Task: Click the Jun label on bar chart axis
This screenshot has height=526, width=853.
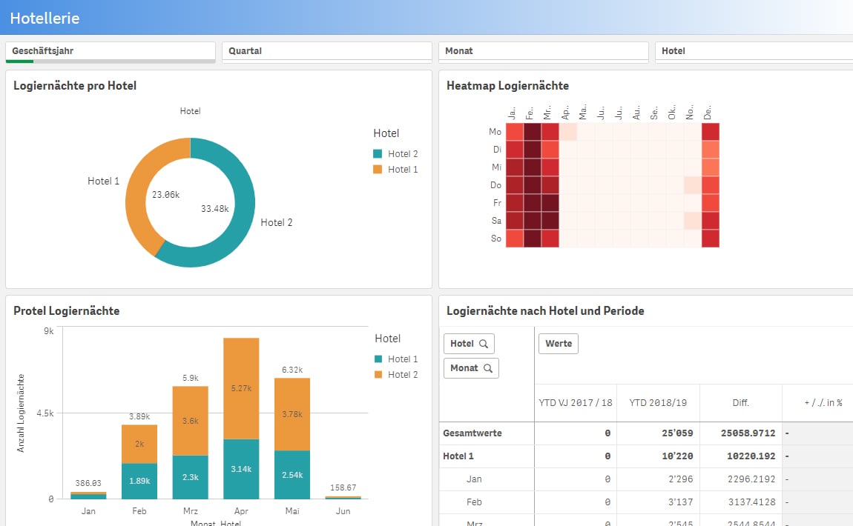Action: (x=343, y=511)
